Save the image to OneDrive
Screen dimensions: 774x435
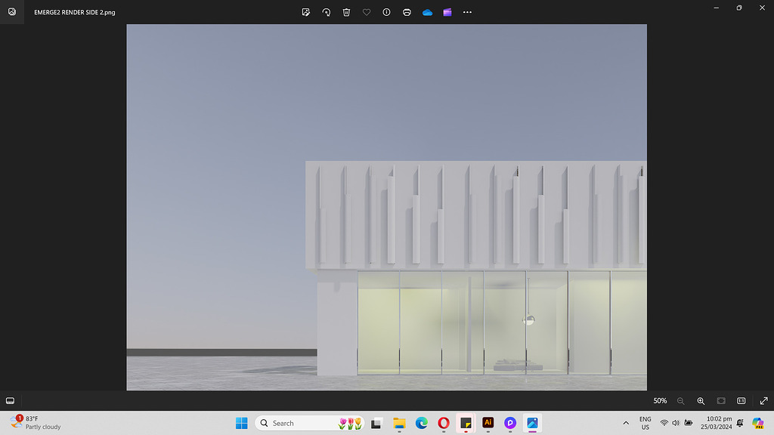(427, 12)
